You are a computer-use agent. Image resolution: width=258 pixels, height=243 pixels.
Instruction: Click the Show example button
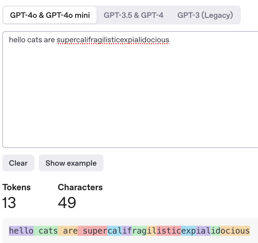(x=71, y=163)
